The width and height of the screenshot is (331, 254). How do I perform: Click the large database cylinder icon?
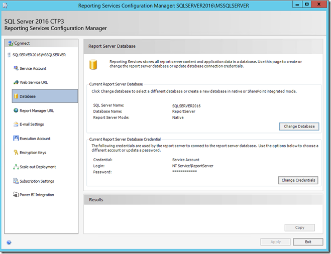[x=93, y=65]
